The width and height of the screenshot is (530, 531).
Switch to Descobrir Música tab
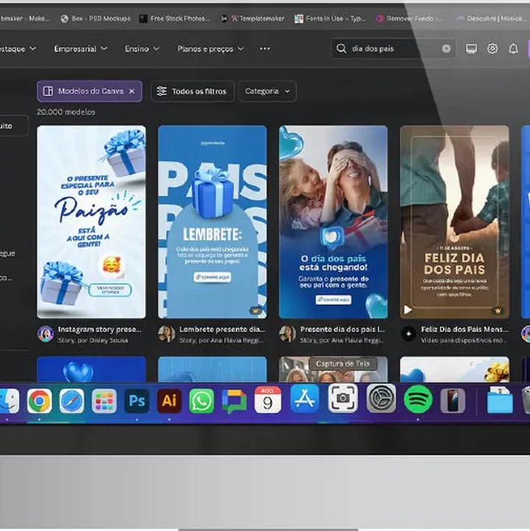(491, 18)
